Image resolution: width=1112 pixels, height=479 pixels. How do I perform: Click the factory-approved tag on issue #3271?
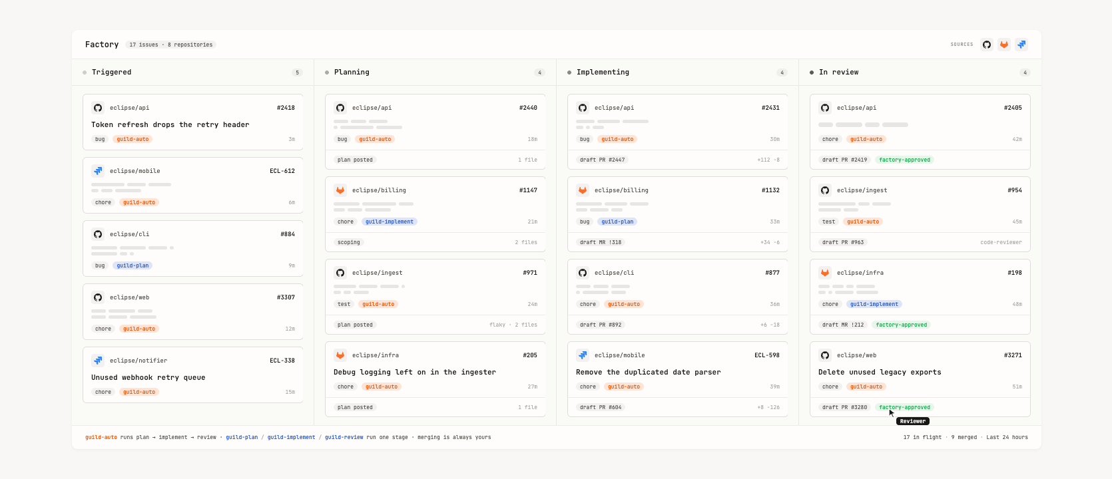pyautogui.click(x=904, y=407)
